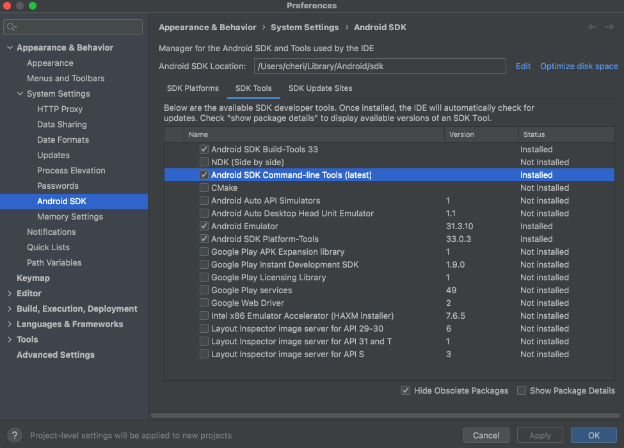
Task: Click the help question mark icon
Action: tap(15, 435)
